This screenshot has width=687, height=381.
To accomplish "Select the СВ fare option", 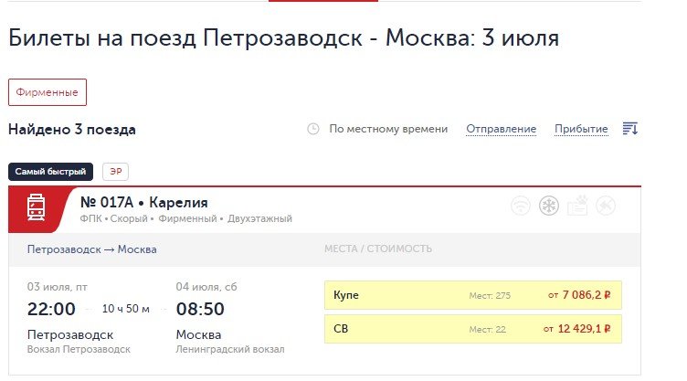I will [x=472, y=329].
